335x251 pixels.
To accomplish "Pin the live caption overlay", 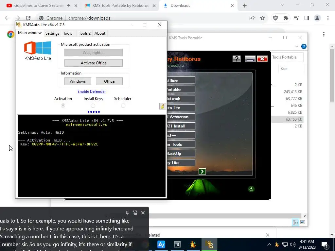I will click(x=127, y=213).
